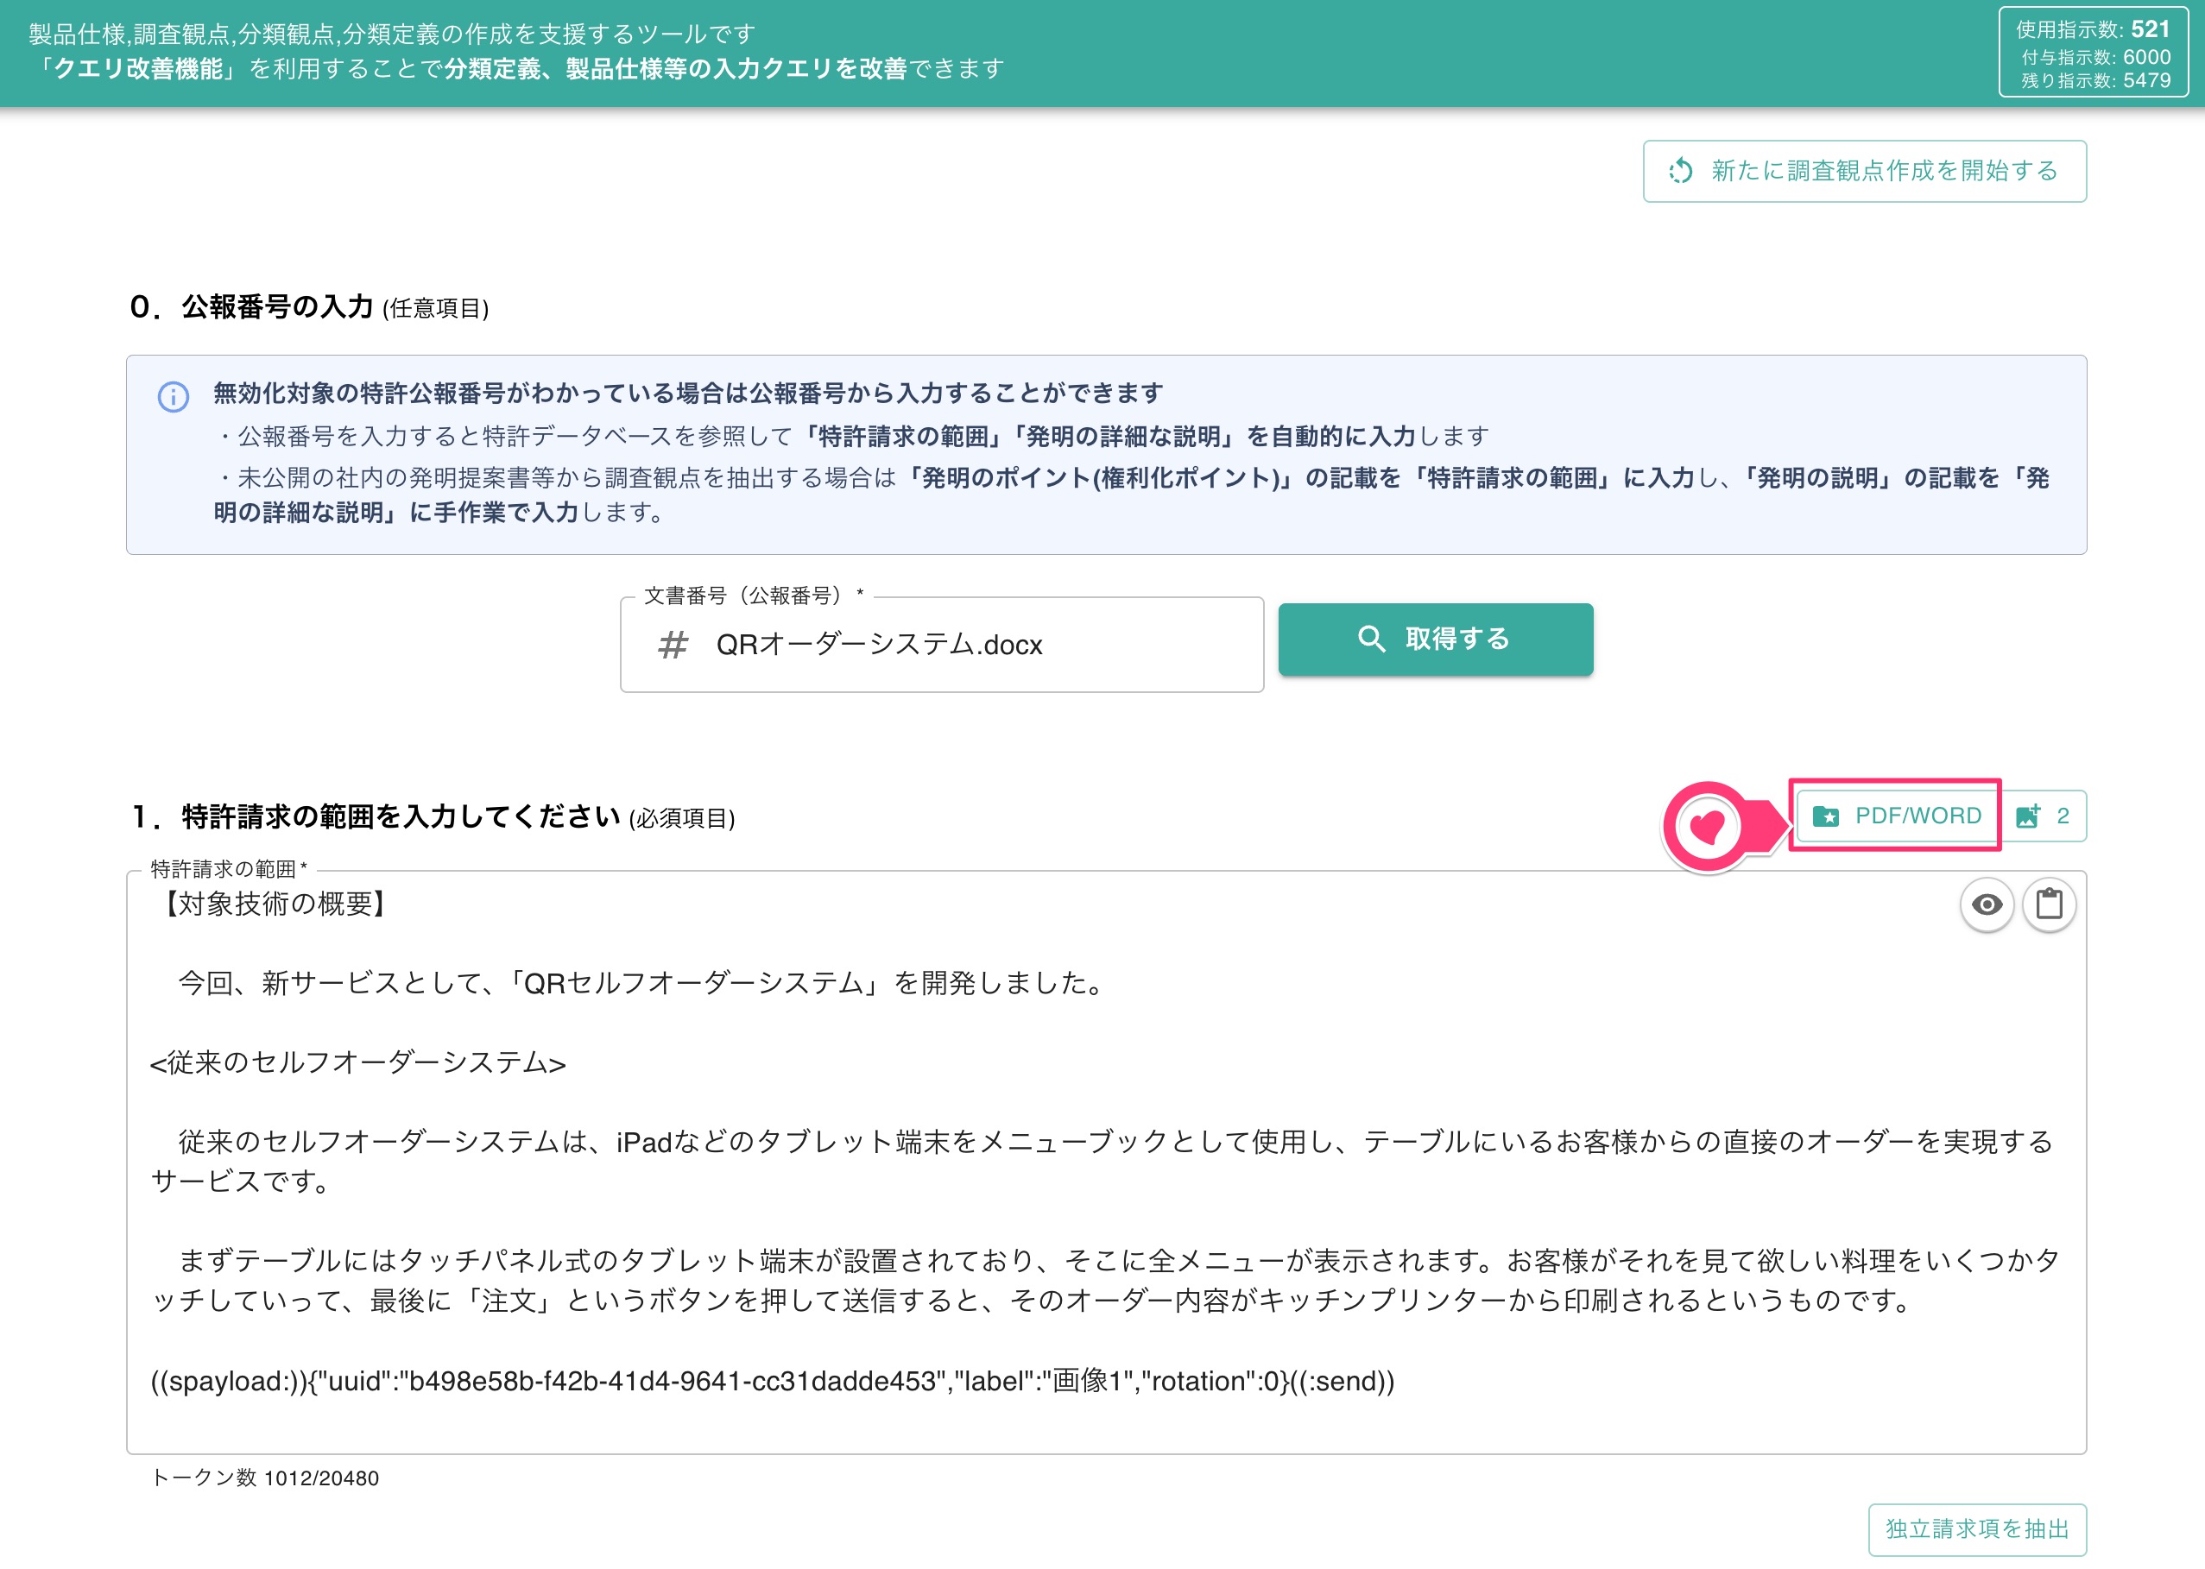Toggle the eye preview icon in the claims box

coord(1987,904)
